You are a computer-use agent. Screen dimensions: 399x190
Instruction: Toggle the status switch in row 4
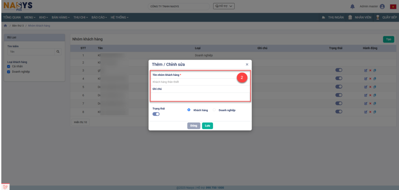(x=339, y=79)
